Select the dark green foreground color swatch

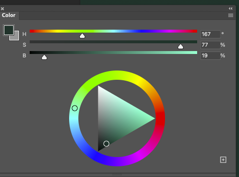(9, 30)
